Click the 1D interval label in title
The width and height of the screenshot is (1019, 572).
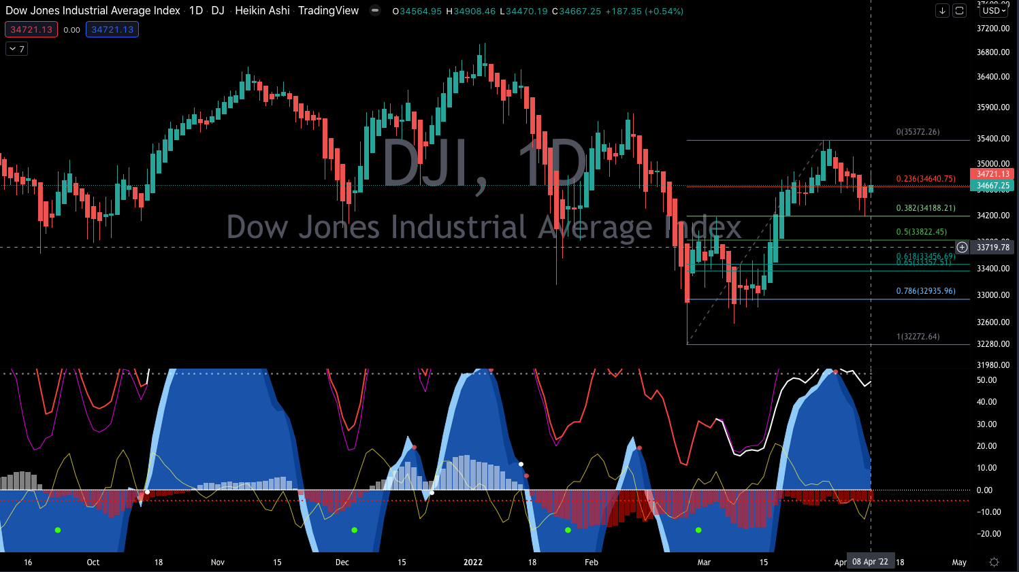[x=196, y=11]
